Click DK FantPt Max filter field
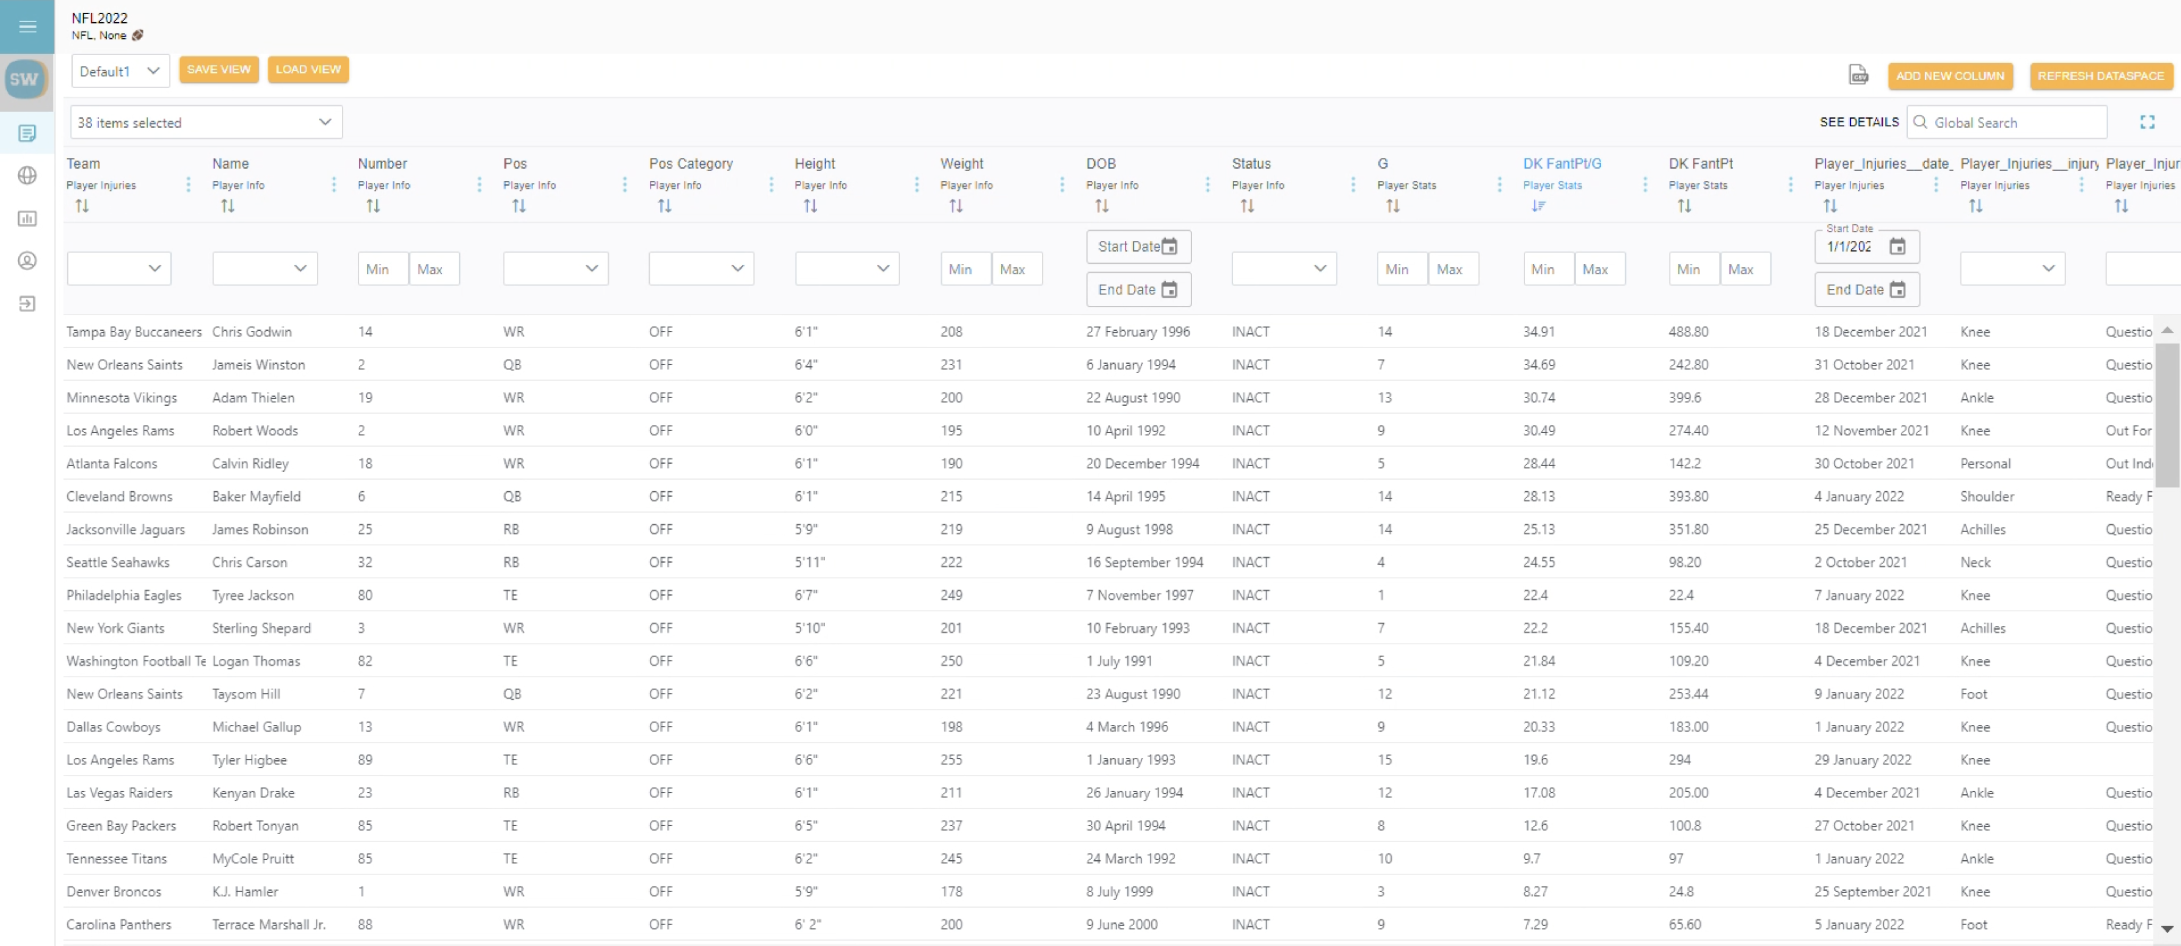Image resolution: width=2181 pixels, height=946 pixels. pyautogui.click(x=1745, y=269)
